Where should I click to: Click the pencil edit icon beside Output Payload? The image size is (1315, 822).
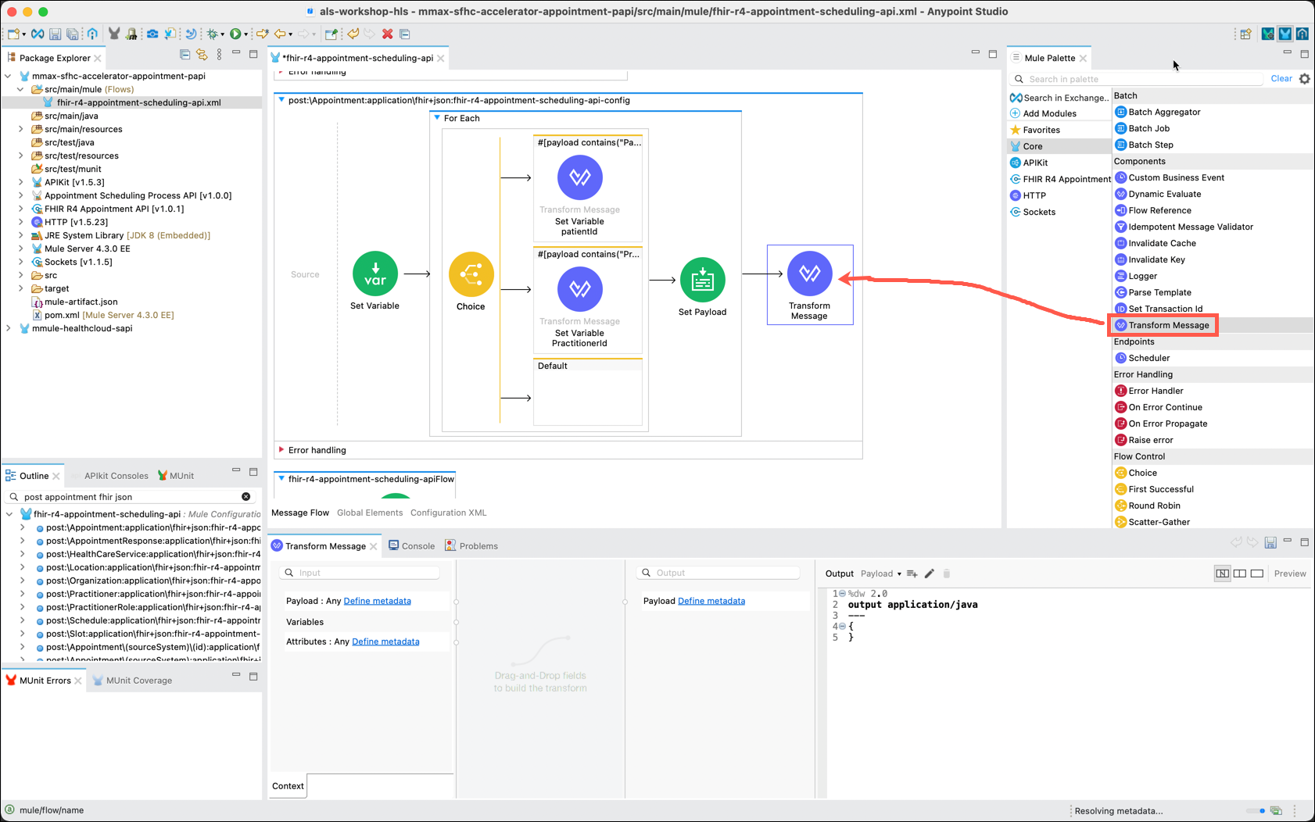(x=930, y=574)
